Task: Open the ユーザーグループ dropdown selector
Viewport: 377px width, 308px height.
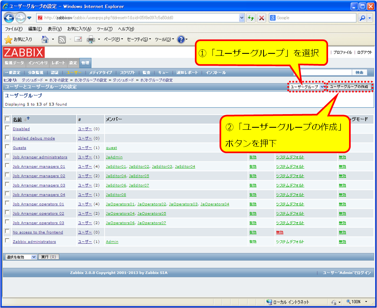Action: click(307, 87)
